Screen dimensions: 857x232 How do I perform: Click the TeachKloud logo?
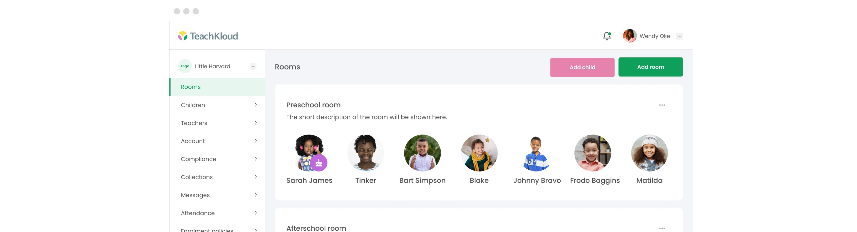click(208, 36)
